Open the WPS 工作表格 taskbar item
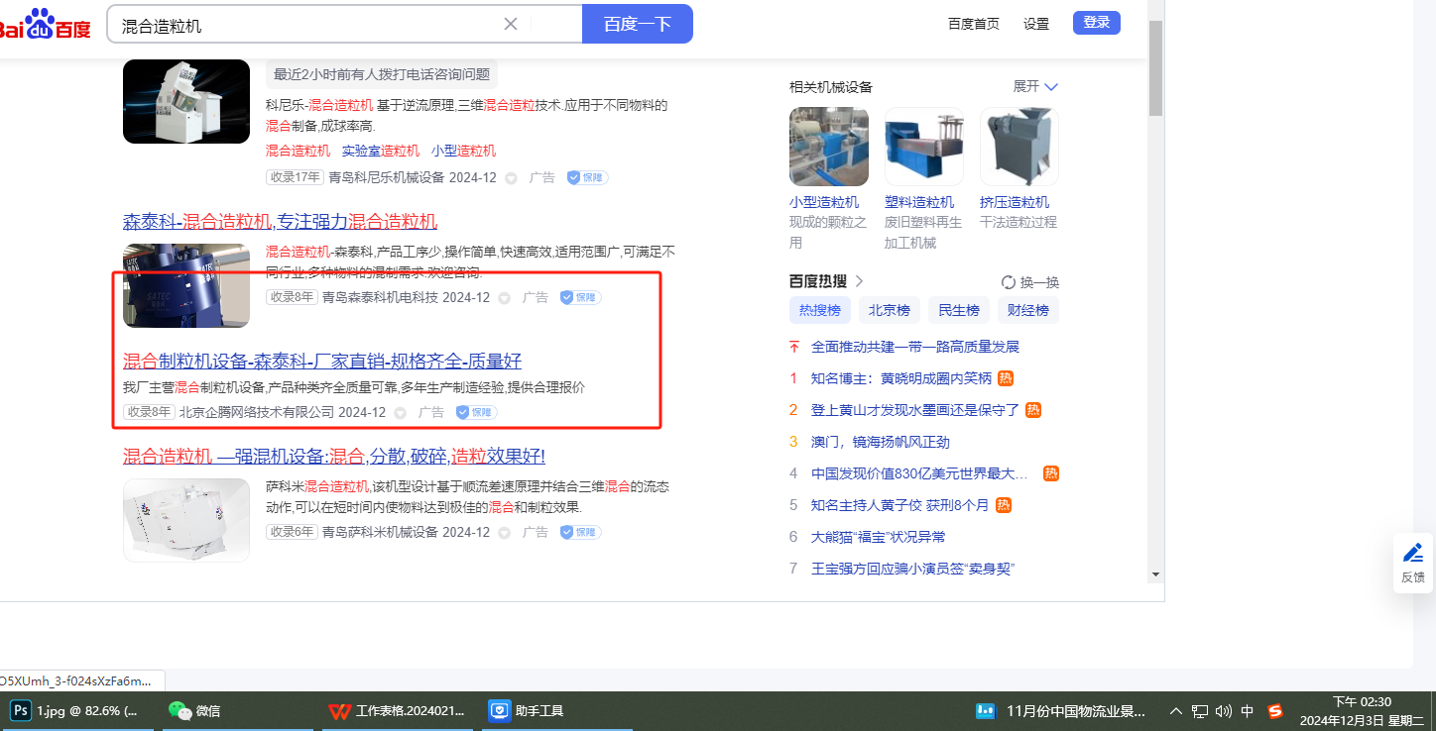The width and height of the screenshot is (1436, 731). 397,710
